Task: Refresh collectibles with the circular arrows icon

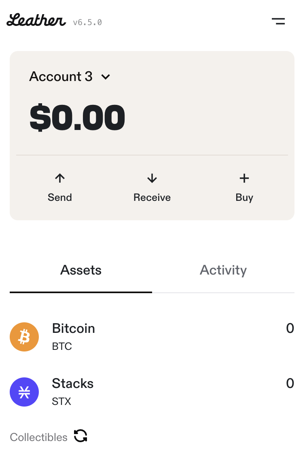Action: point(80,436)
